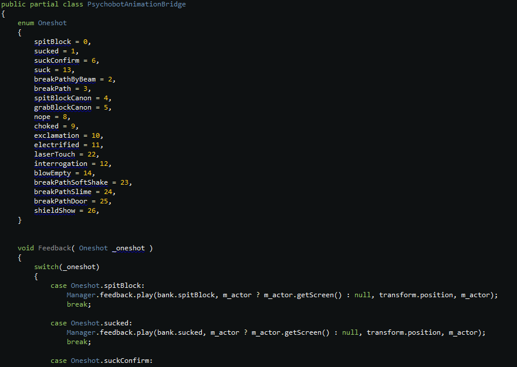The width and height of the screenshot is (517, 367).
Task: Click interrogation = 12 enum entry
Action: pos(73,164)
